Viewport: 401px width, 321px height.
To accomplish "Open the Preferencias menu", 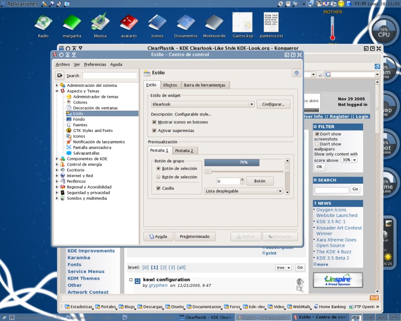I will pos(95,65).
